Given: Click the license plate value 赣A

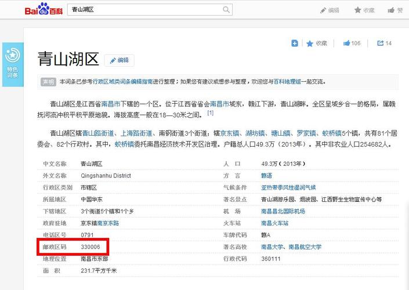Looking at the screenshot, I should [x=266, y=235].
